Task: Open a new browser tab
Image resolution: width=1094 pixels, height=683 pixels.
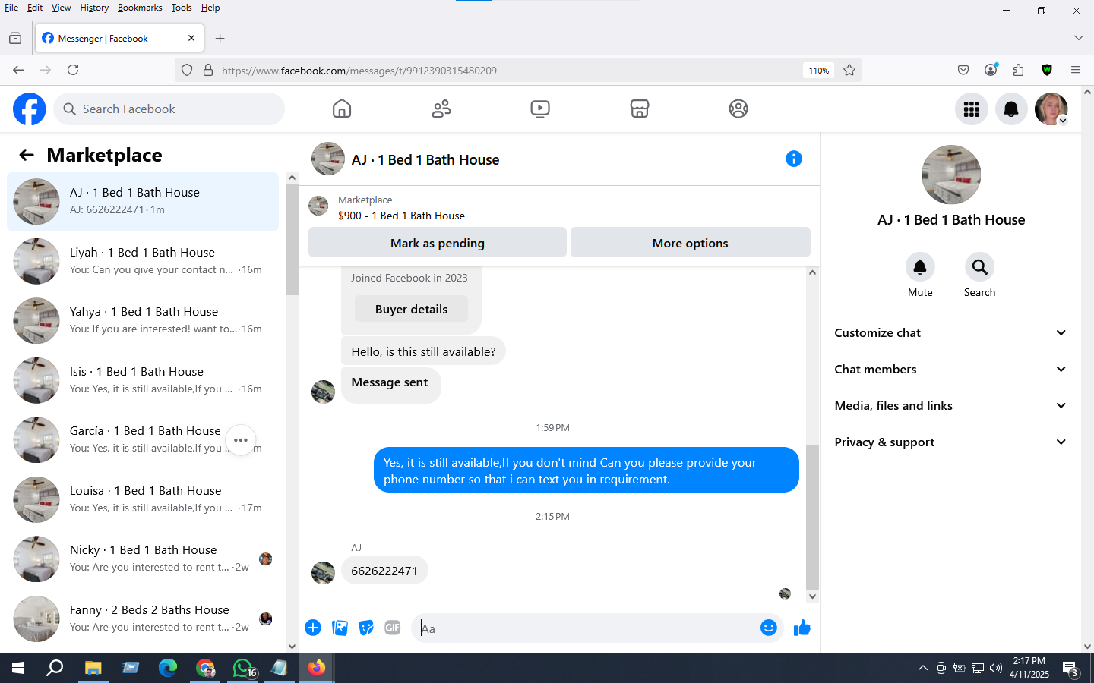Action: point(220,39)
